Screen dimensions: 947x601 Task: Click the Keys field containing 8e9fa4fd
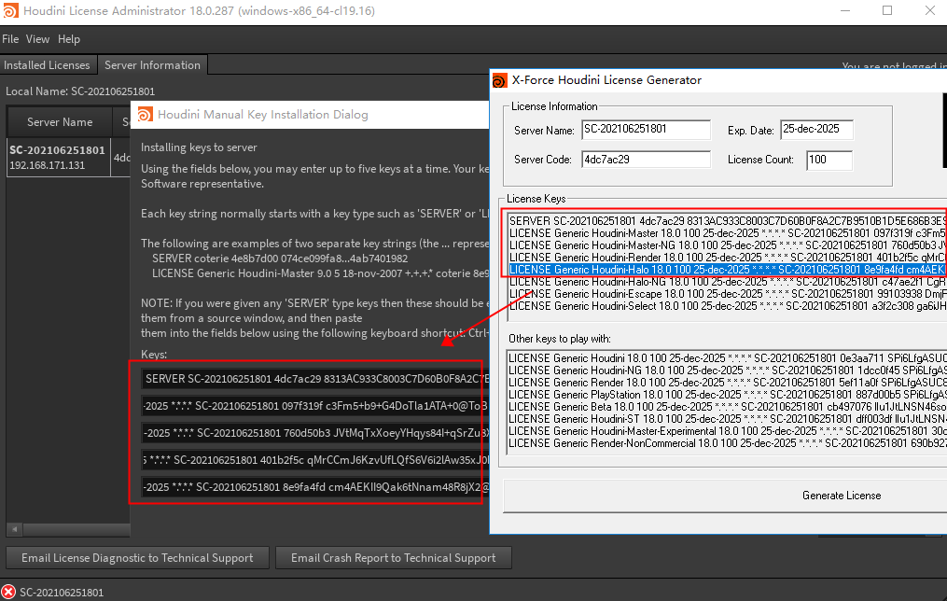point(314,487)
